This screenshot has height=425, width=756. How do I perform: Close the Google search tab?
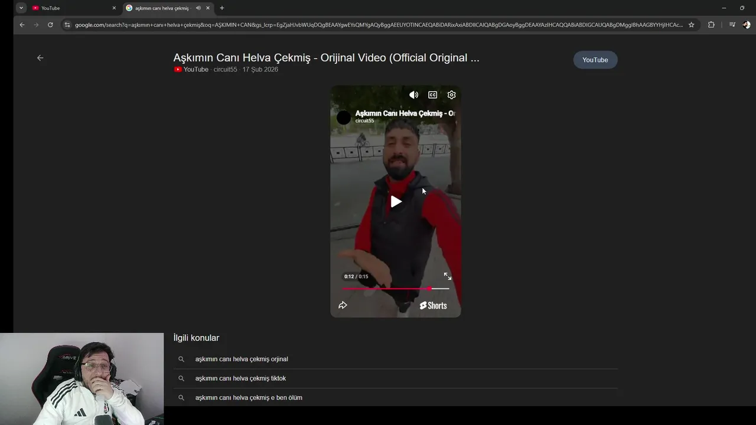[208, 8]
